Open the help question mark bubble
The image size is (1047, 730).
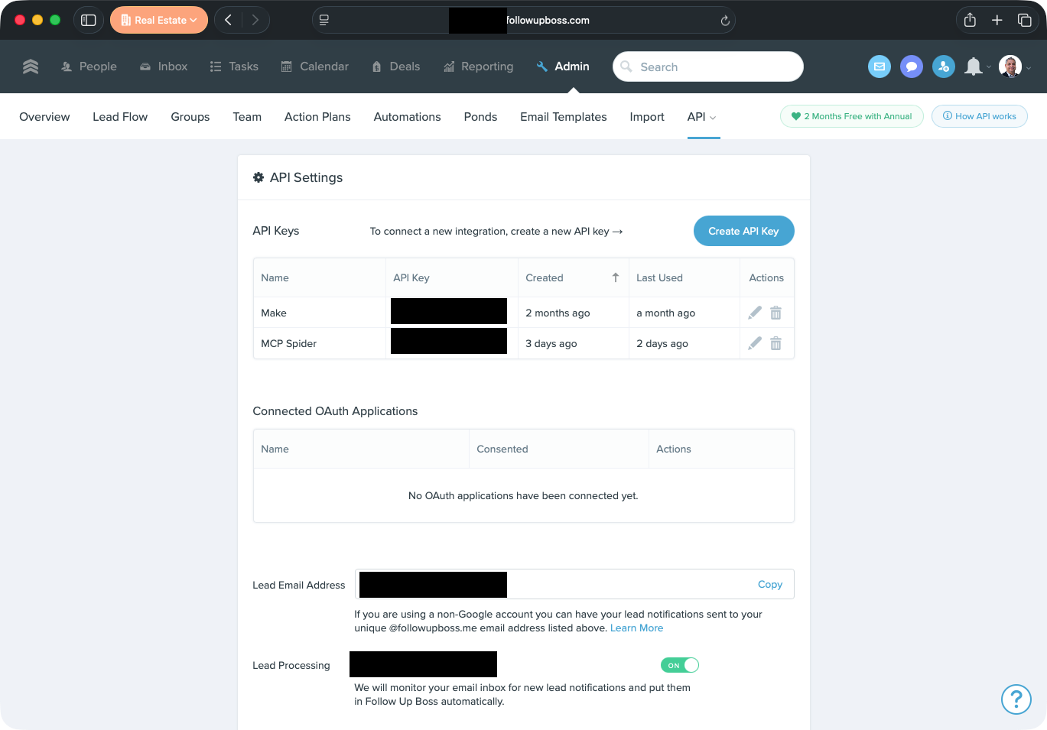[1016, 699]
